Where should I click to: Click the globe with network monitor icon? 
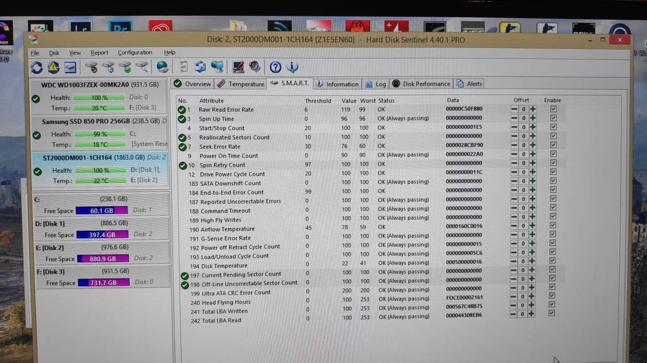[217, 67]
